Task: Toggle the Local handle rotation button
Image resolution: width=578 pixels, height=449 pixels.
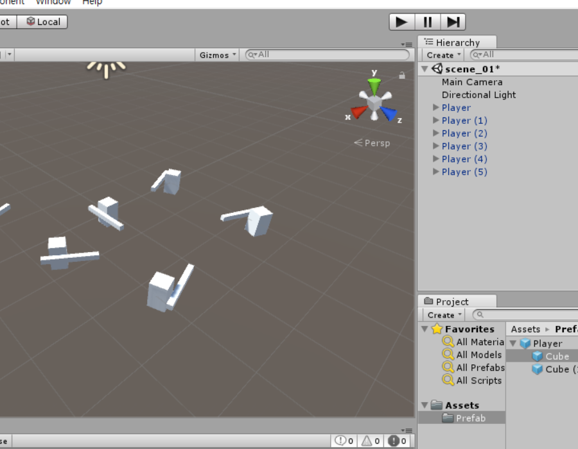Action: click(x=42, y=22)
